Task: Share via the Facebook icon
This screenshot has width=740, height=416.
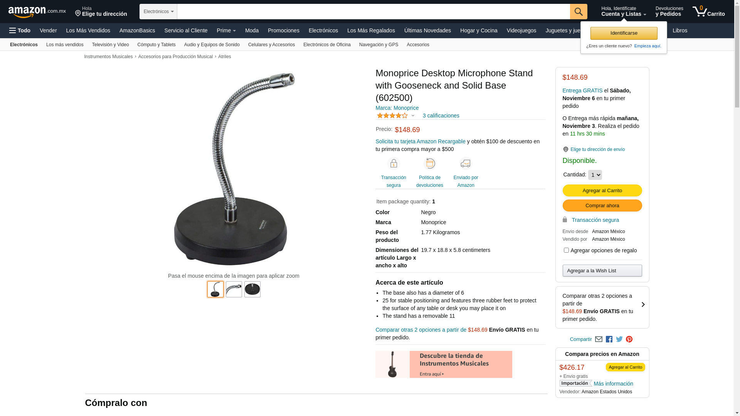Action: click(609, 339)
